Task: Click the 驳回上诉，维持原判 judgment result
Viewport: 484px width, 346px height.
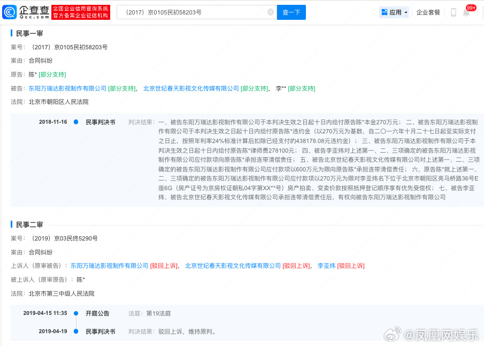Action: [x=187, y=332]
